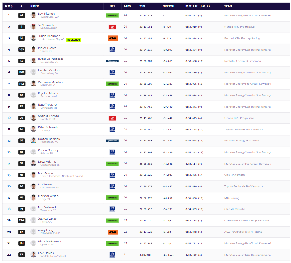Click Max Vohland's interval +54.393
This screenshot has width=291, height=263.
pos(167,209)
